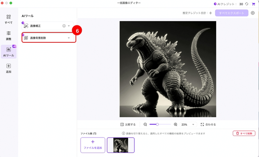Image resolution: width=259 pixels, height=157 pixels.
Task: Click the info icon beside 画像を切り替えると
Action: [x=123, y=133]
